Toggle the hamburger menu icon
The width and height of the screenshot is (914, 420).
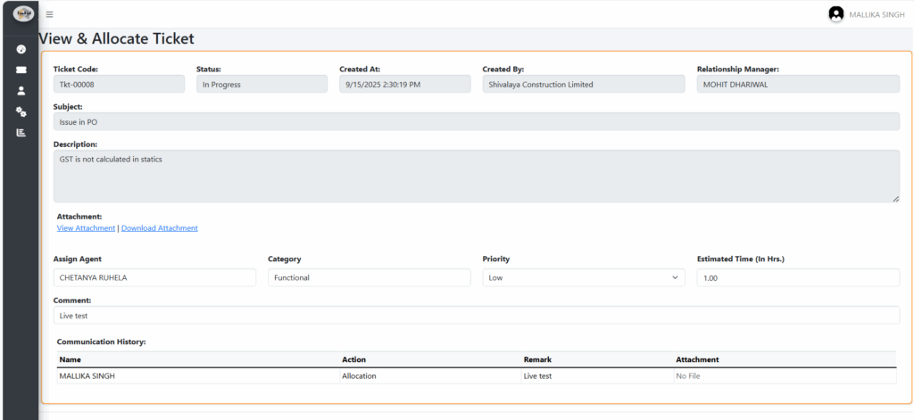point(49,14)
